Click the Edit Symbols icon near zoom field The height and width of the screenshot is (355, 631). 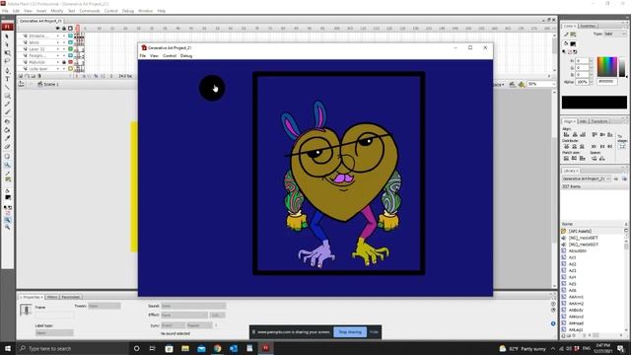click(x=522, y=84)
